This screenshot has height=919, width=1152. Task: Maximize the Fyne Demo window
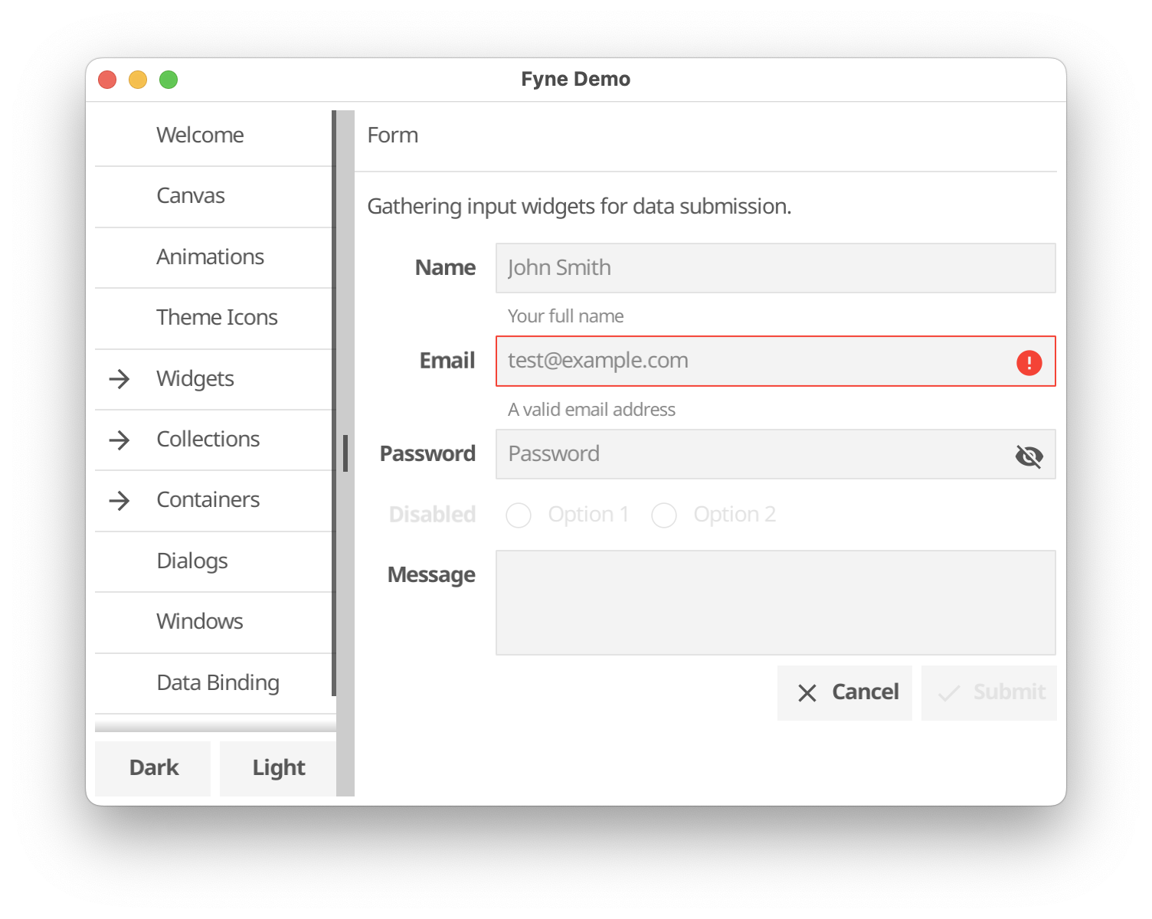[169, 80]
